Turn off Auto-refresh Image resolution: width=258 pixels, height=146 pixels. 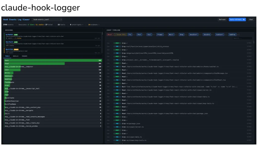tap(237, 19)
